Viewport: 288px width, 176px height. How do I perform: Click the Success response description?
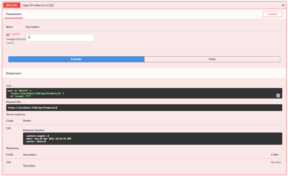point(29,166)
